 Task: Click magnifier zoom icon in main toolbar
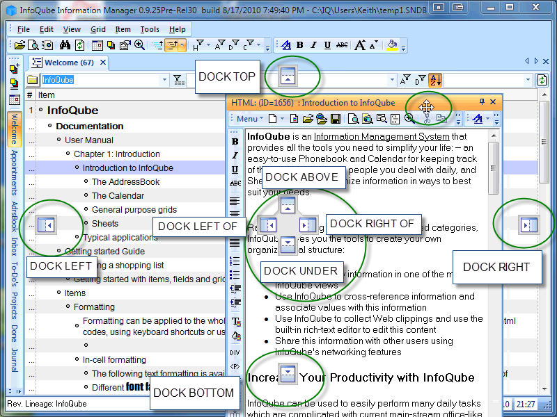coord(139,45)
